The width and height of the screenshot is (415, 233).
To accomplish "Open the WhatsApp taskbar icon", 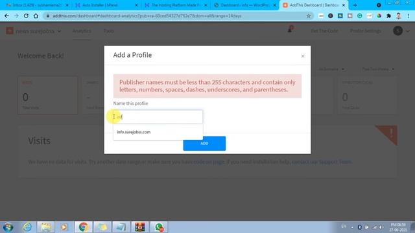I will tap(159, 227).
